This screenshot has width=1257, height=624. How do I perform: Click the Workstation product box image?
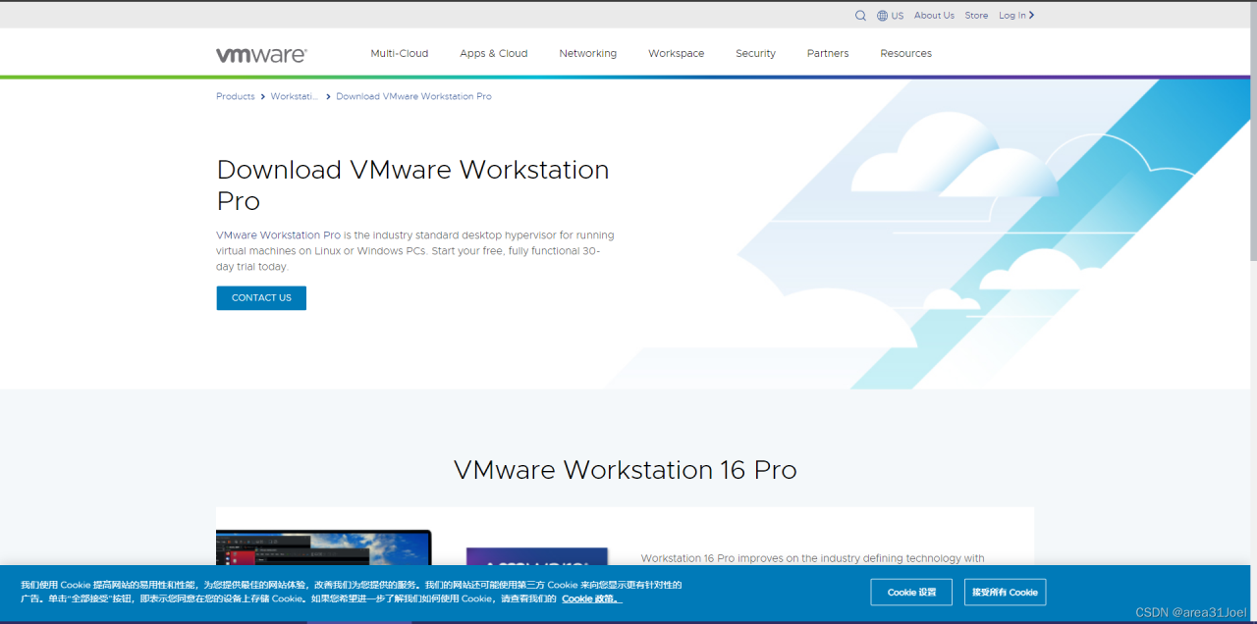[x=537, y=556]
